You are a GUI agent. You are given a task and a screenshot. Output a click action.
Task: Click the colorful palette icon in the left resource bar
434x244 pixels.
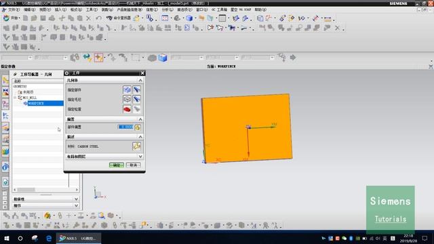pos(5,151)
